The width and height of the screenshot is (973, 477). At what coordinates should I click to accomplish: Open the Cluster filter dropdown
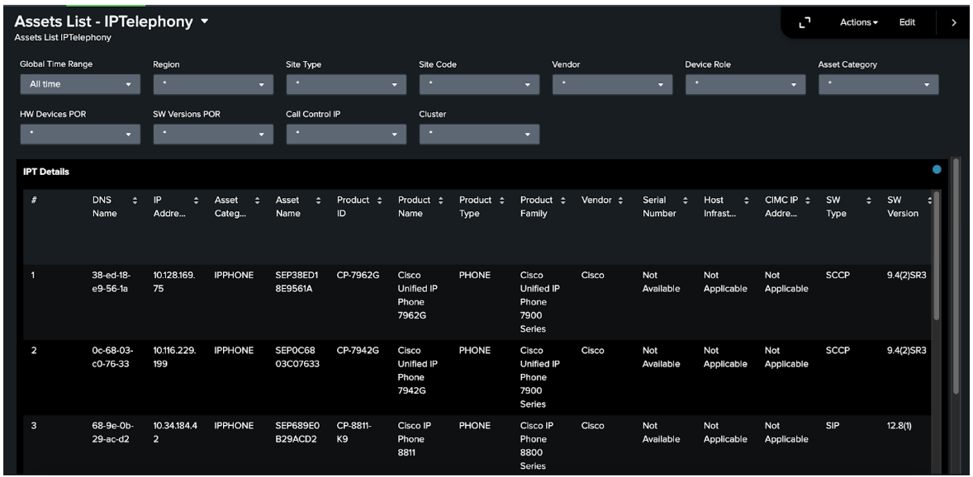pos(479,131)
